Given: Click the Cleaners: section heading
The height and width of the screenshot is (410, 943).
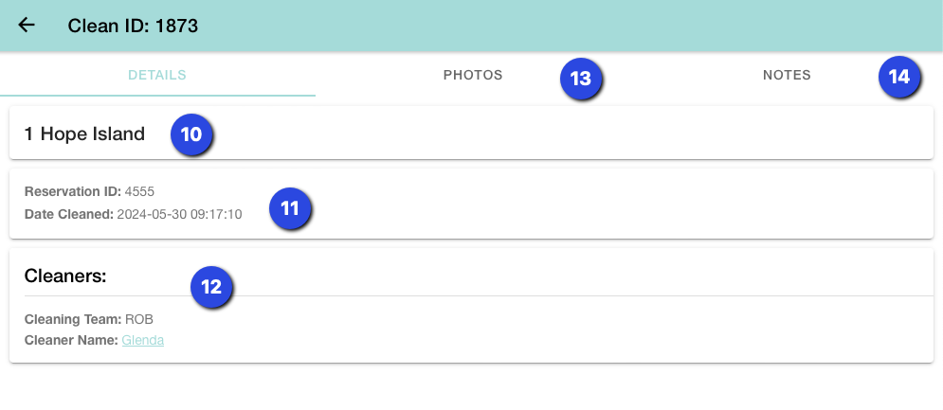Looking at the screenshot, I should coord(64,276).
